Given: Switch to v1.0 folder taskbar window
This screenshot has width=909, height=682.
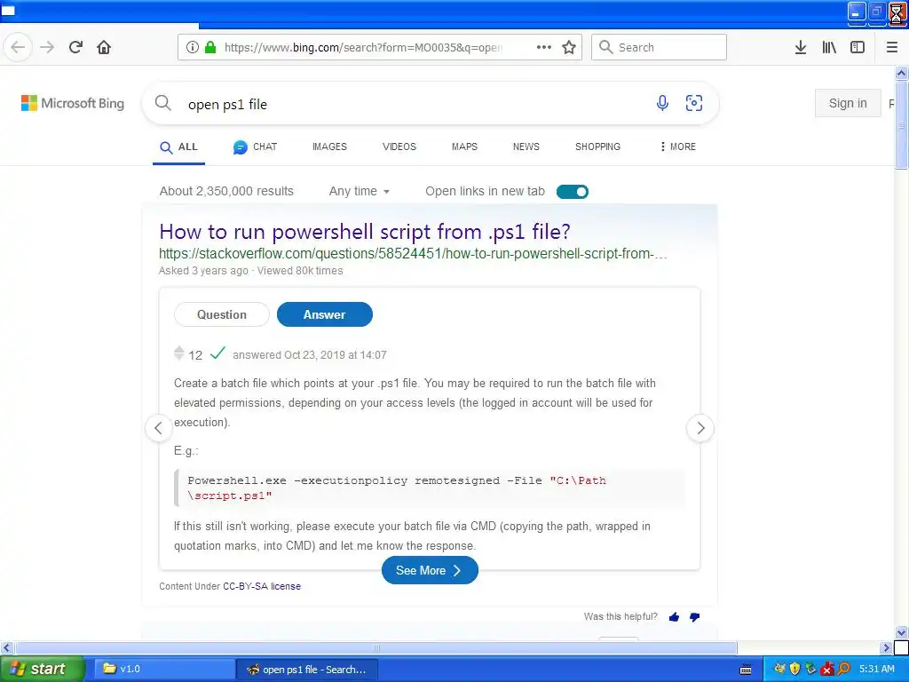Looking at the screenshot, I should [x=163, y=670].
